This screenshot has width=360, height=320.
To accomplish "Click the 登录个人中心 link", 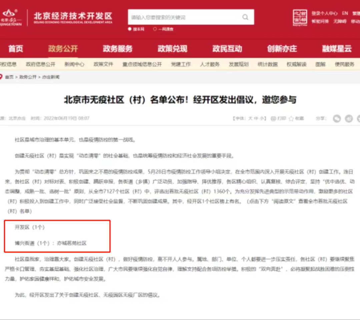I will 324,13.
